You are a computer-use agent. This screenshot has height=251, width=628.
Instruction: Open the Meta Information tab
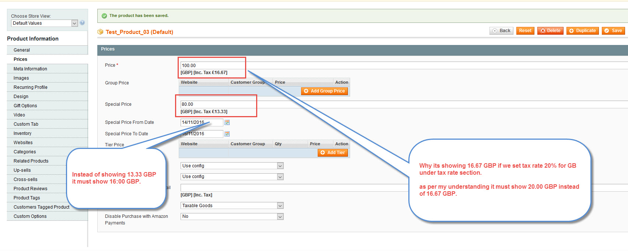pos(30,69)
